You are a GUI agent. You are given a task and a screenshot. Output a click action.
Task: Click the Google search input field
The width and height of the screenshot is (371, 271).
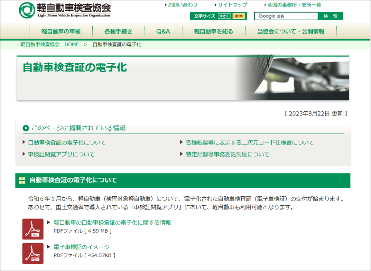click(286, 16)
